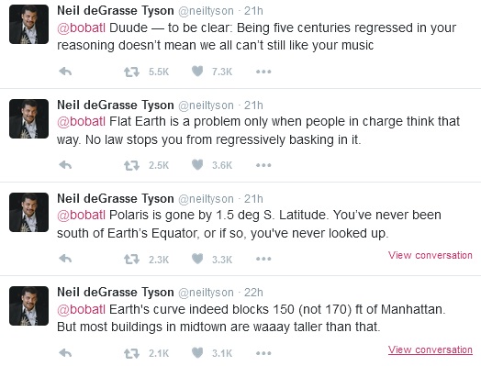Image resolution: width=481 pixels, height=366 pixels.
Task: Retweet the Flat Earth tweet with 2.5K retweets
Action: (x=131, y=165)
